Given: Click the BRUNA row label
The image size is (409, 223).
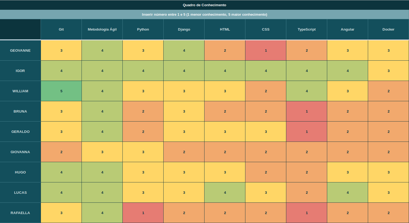Looking at the screenshot, I should tap(20, 111).
